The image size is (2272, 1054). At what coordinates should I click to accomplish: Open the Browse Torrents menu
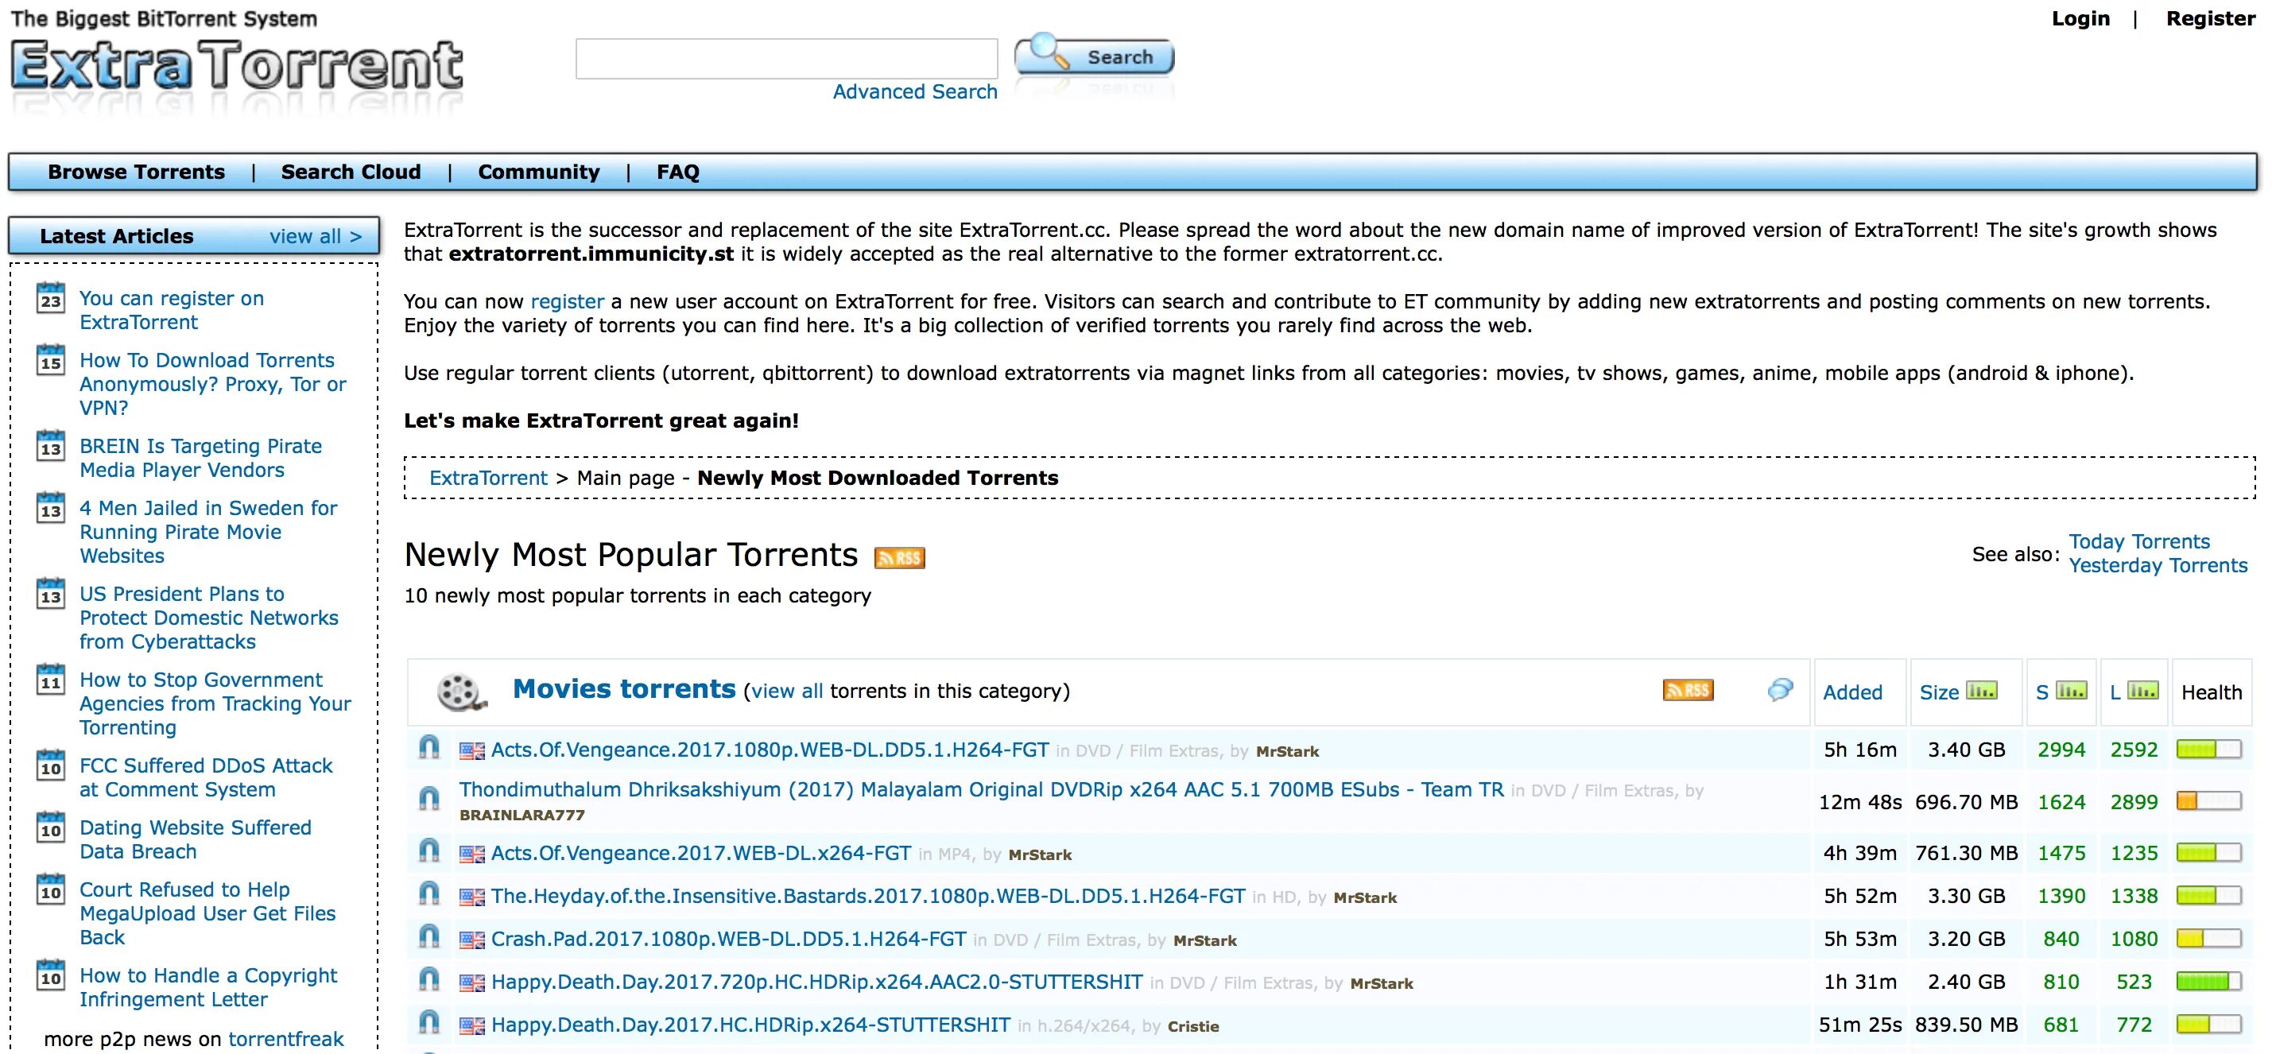tap(136, 172)
